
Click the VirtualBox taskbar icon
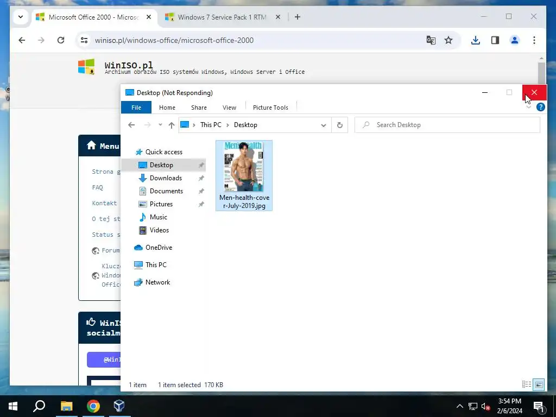119,406
